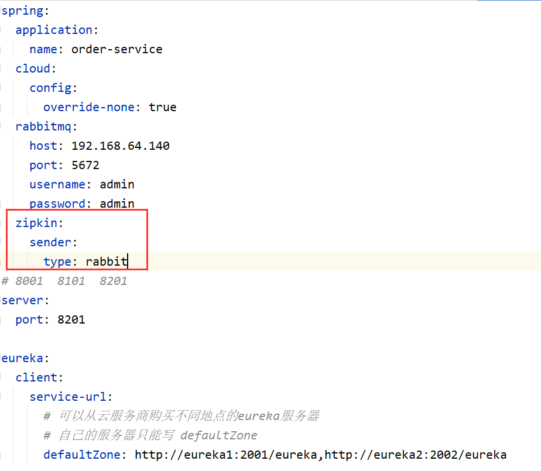Click the 'true' value of override-none

click(163, 107)
